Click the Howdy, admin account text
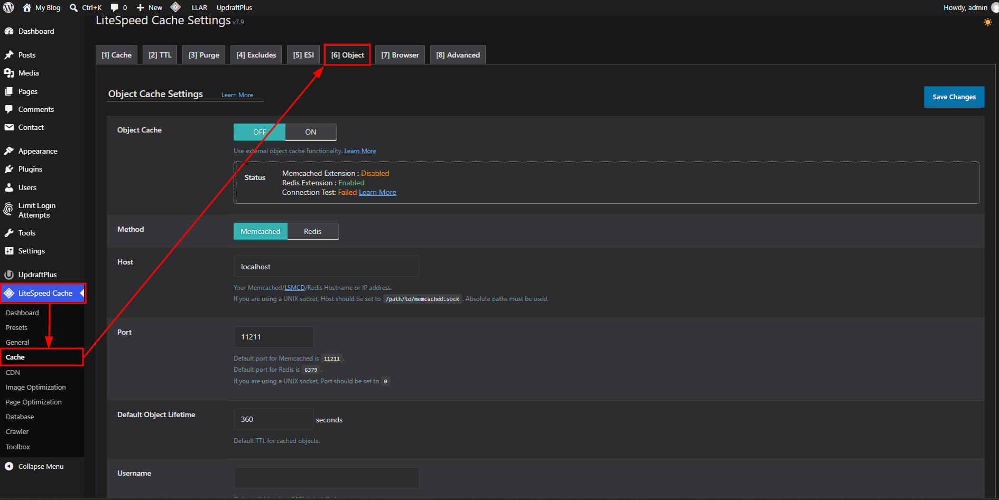Viewport: 999px width, 500px height. pyautogui.click(x=965, y=7)
